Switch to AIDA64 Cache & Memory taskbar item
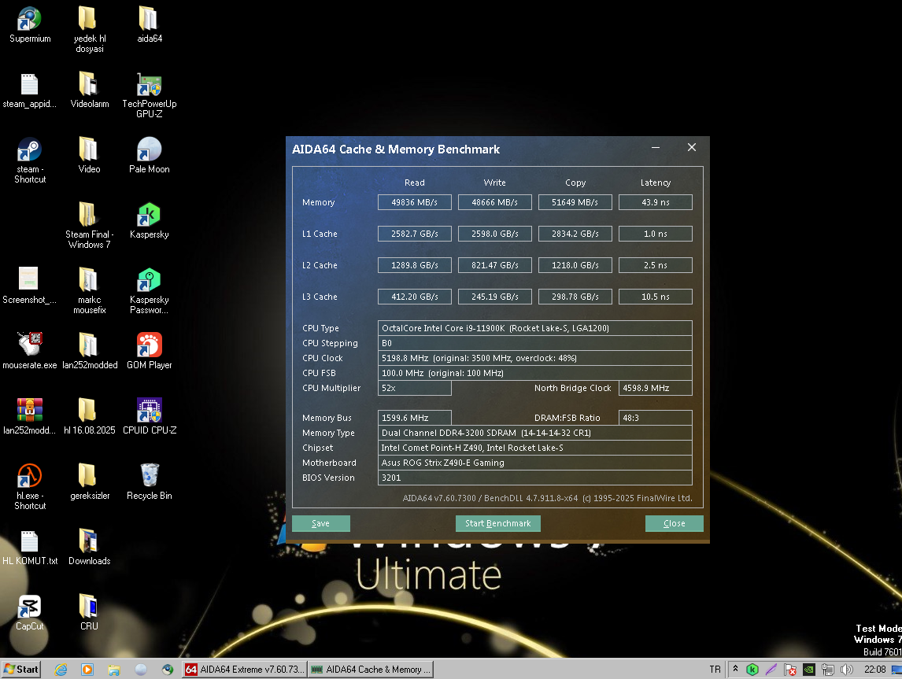This screenshot has width=902, height=679. [x=371, y=670]
